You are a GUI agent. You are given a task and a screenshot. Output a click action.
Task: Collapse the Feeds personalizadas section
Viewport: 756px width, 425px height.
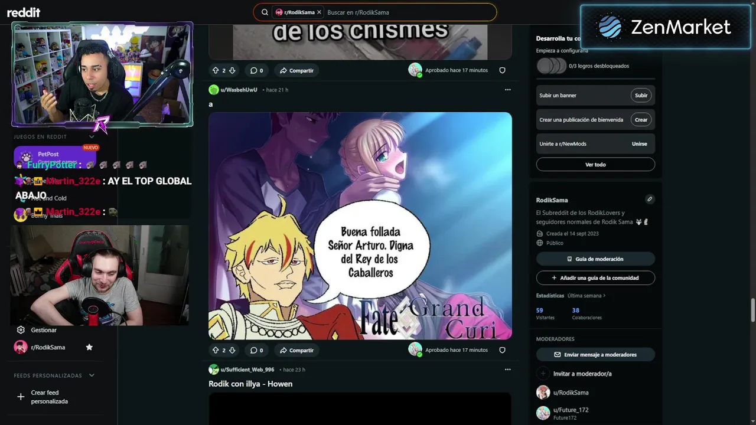(92, 375)
